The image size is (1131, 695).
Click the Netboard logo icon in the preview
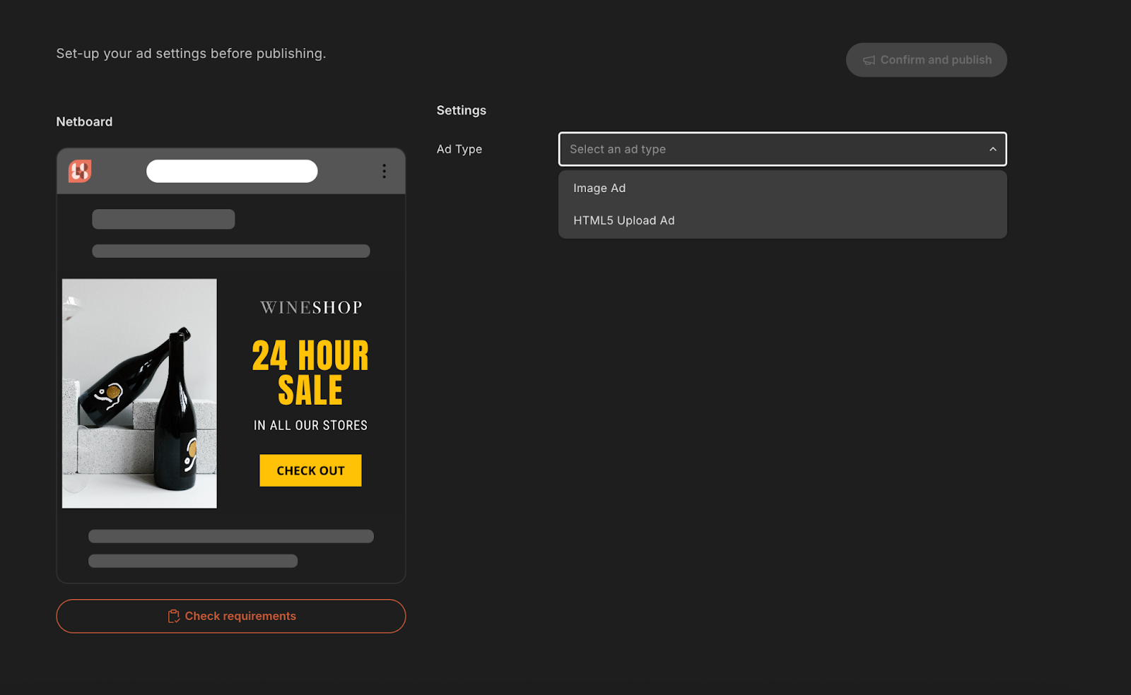pyautogui.click(x=80, y=171)
